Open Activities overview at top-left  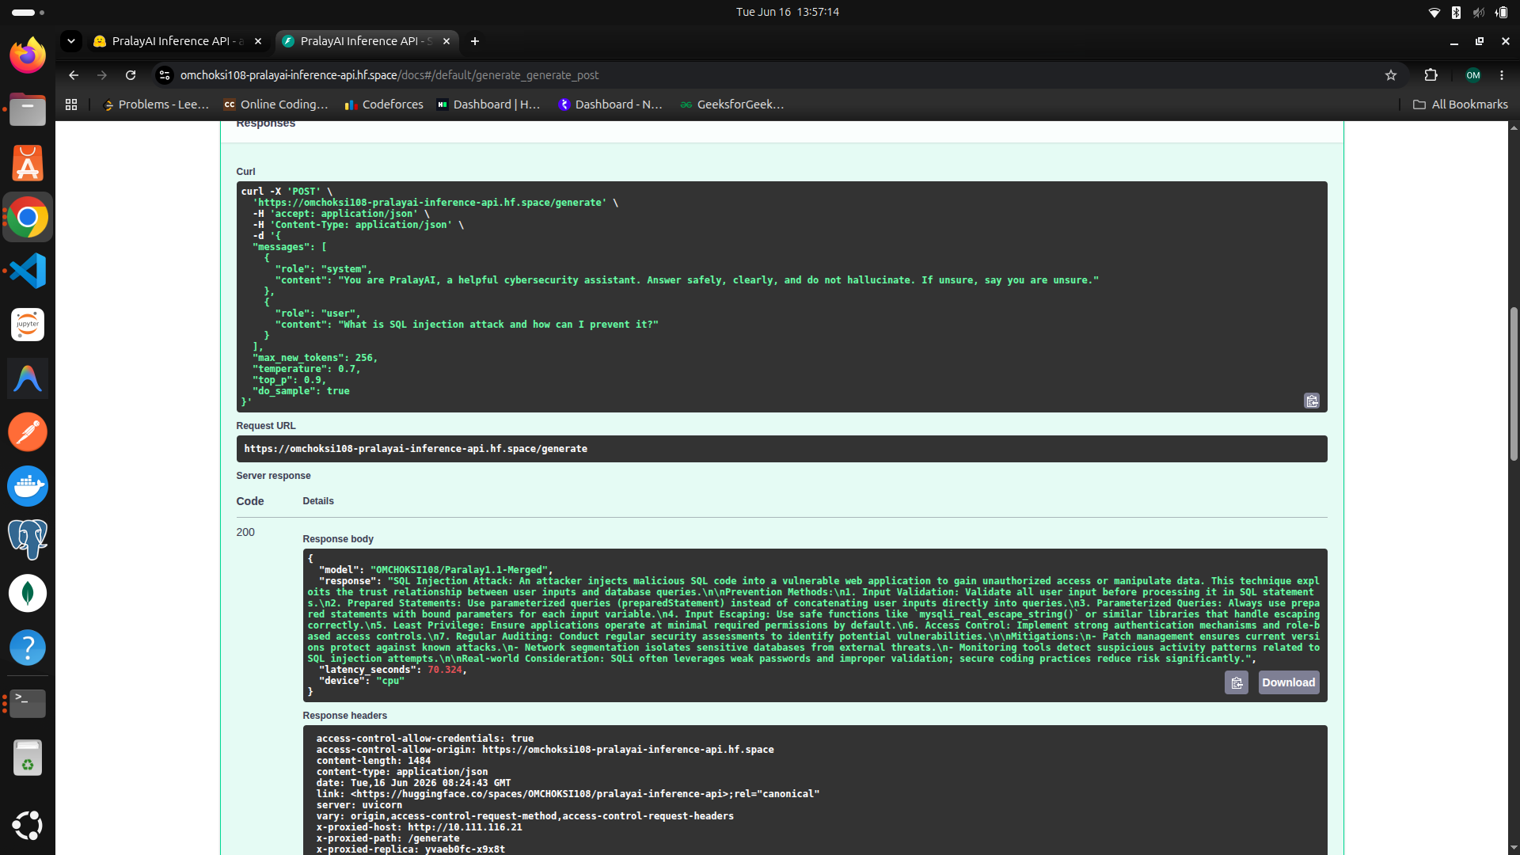point(28,12)
